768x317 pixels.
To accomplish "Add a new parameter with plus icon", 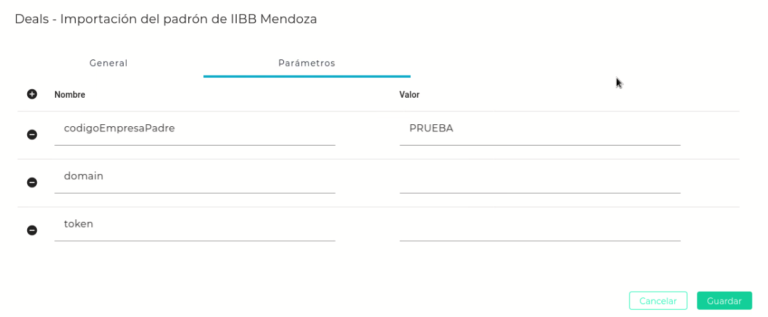I will click(32, 94).
